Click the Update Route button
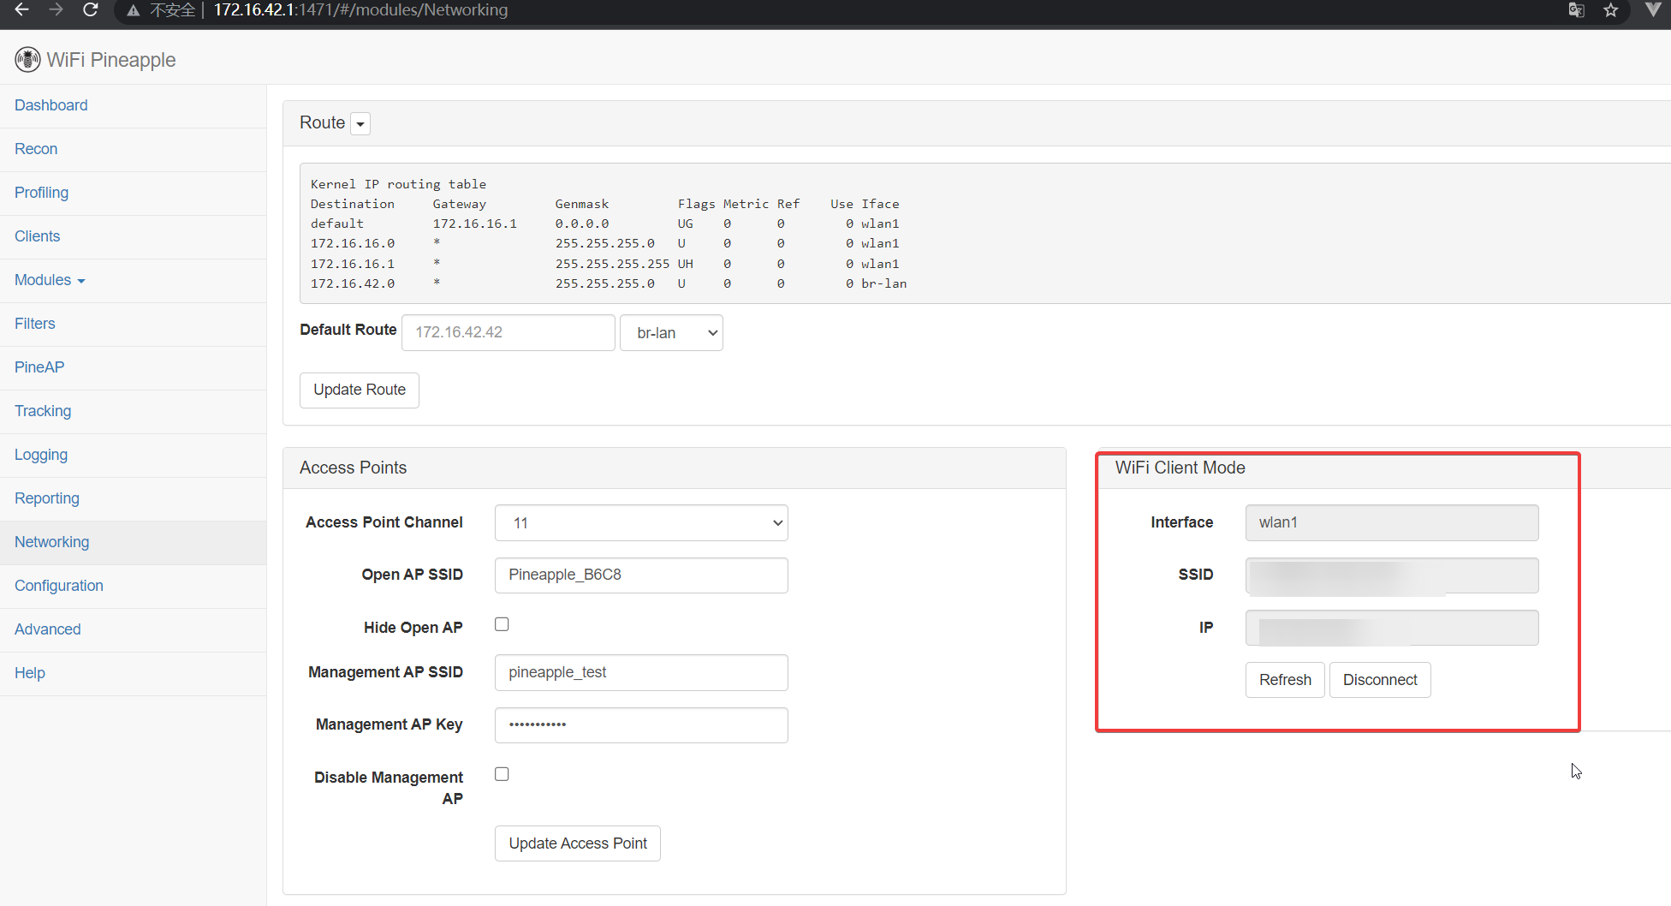This screenshot has width=1671, height=906. point(360,390)
